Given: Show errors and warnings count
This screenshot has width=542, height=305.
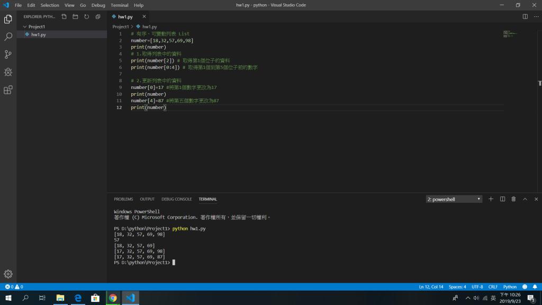Looking at the screenshot, I should [x=14, y=286].
